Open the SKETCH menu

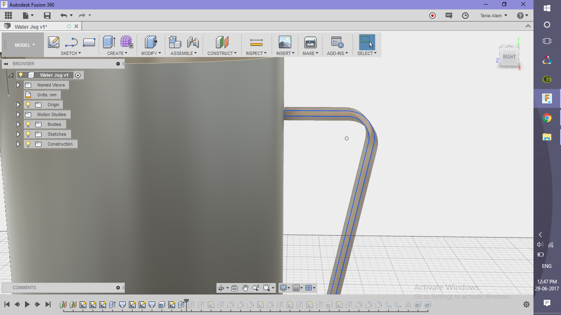pyautogui.click(x=71, y=53)
